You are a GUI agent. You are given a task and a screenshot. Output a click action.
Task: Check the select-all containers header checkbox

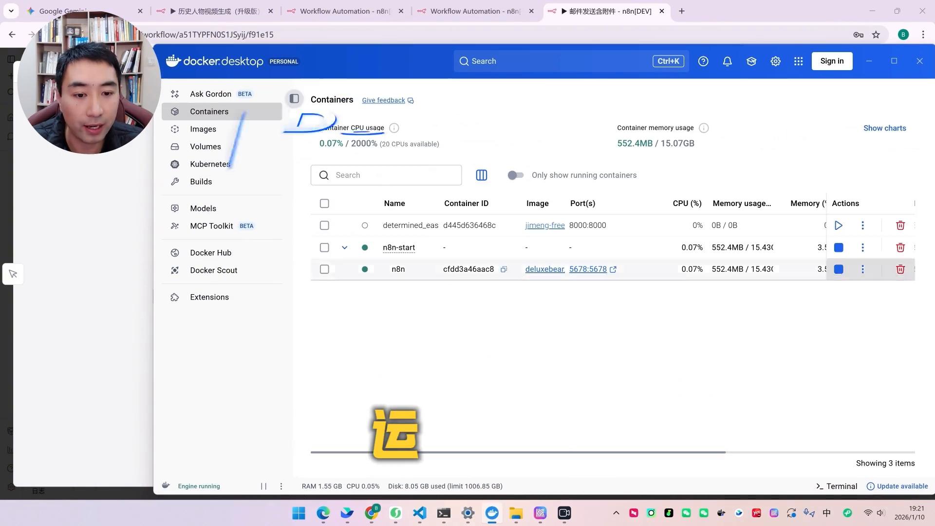324,204
